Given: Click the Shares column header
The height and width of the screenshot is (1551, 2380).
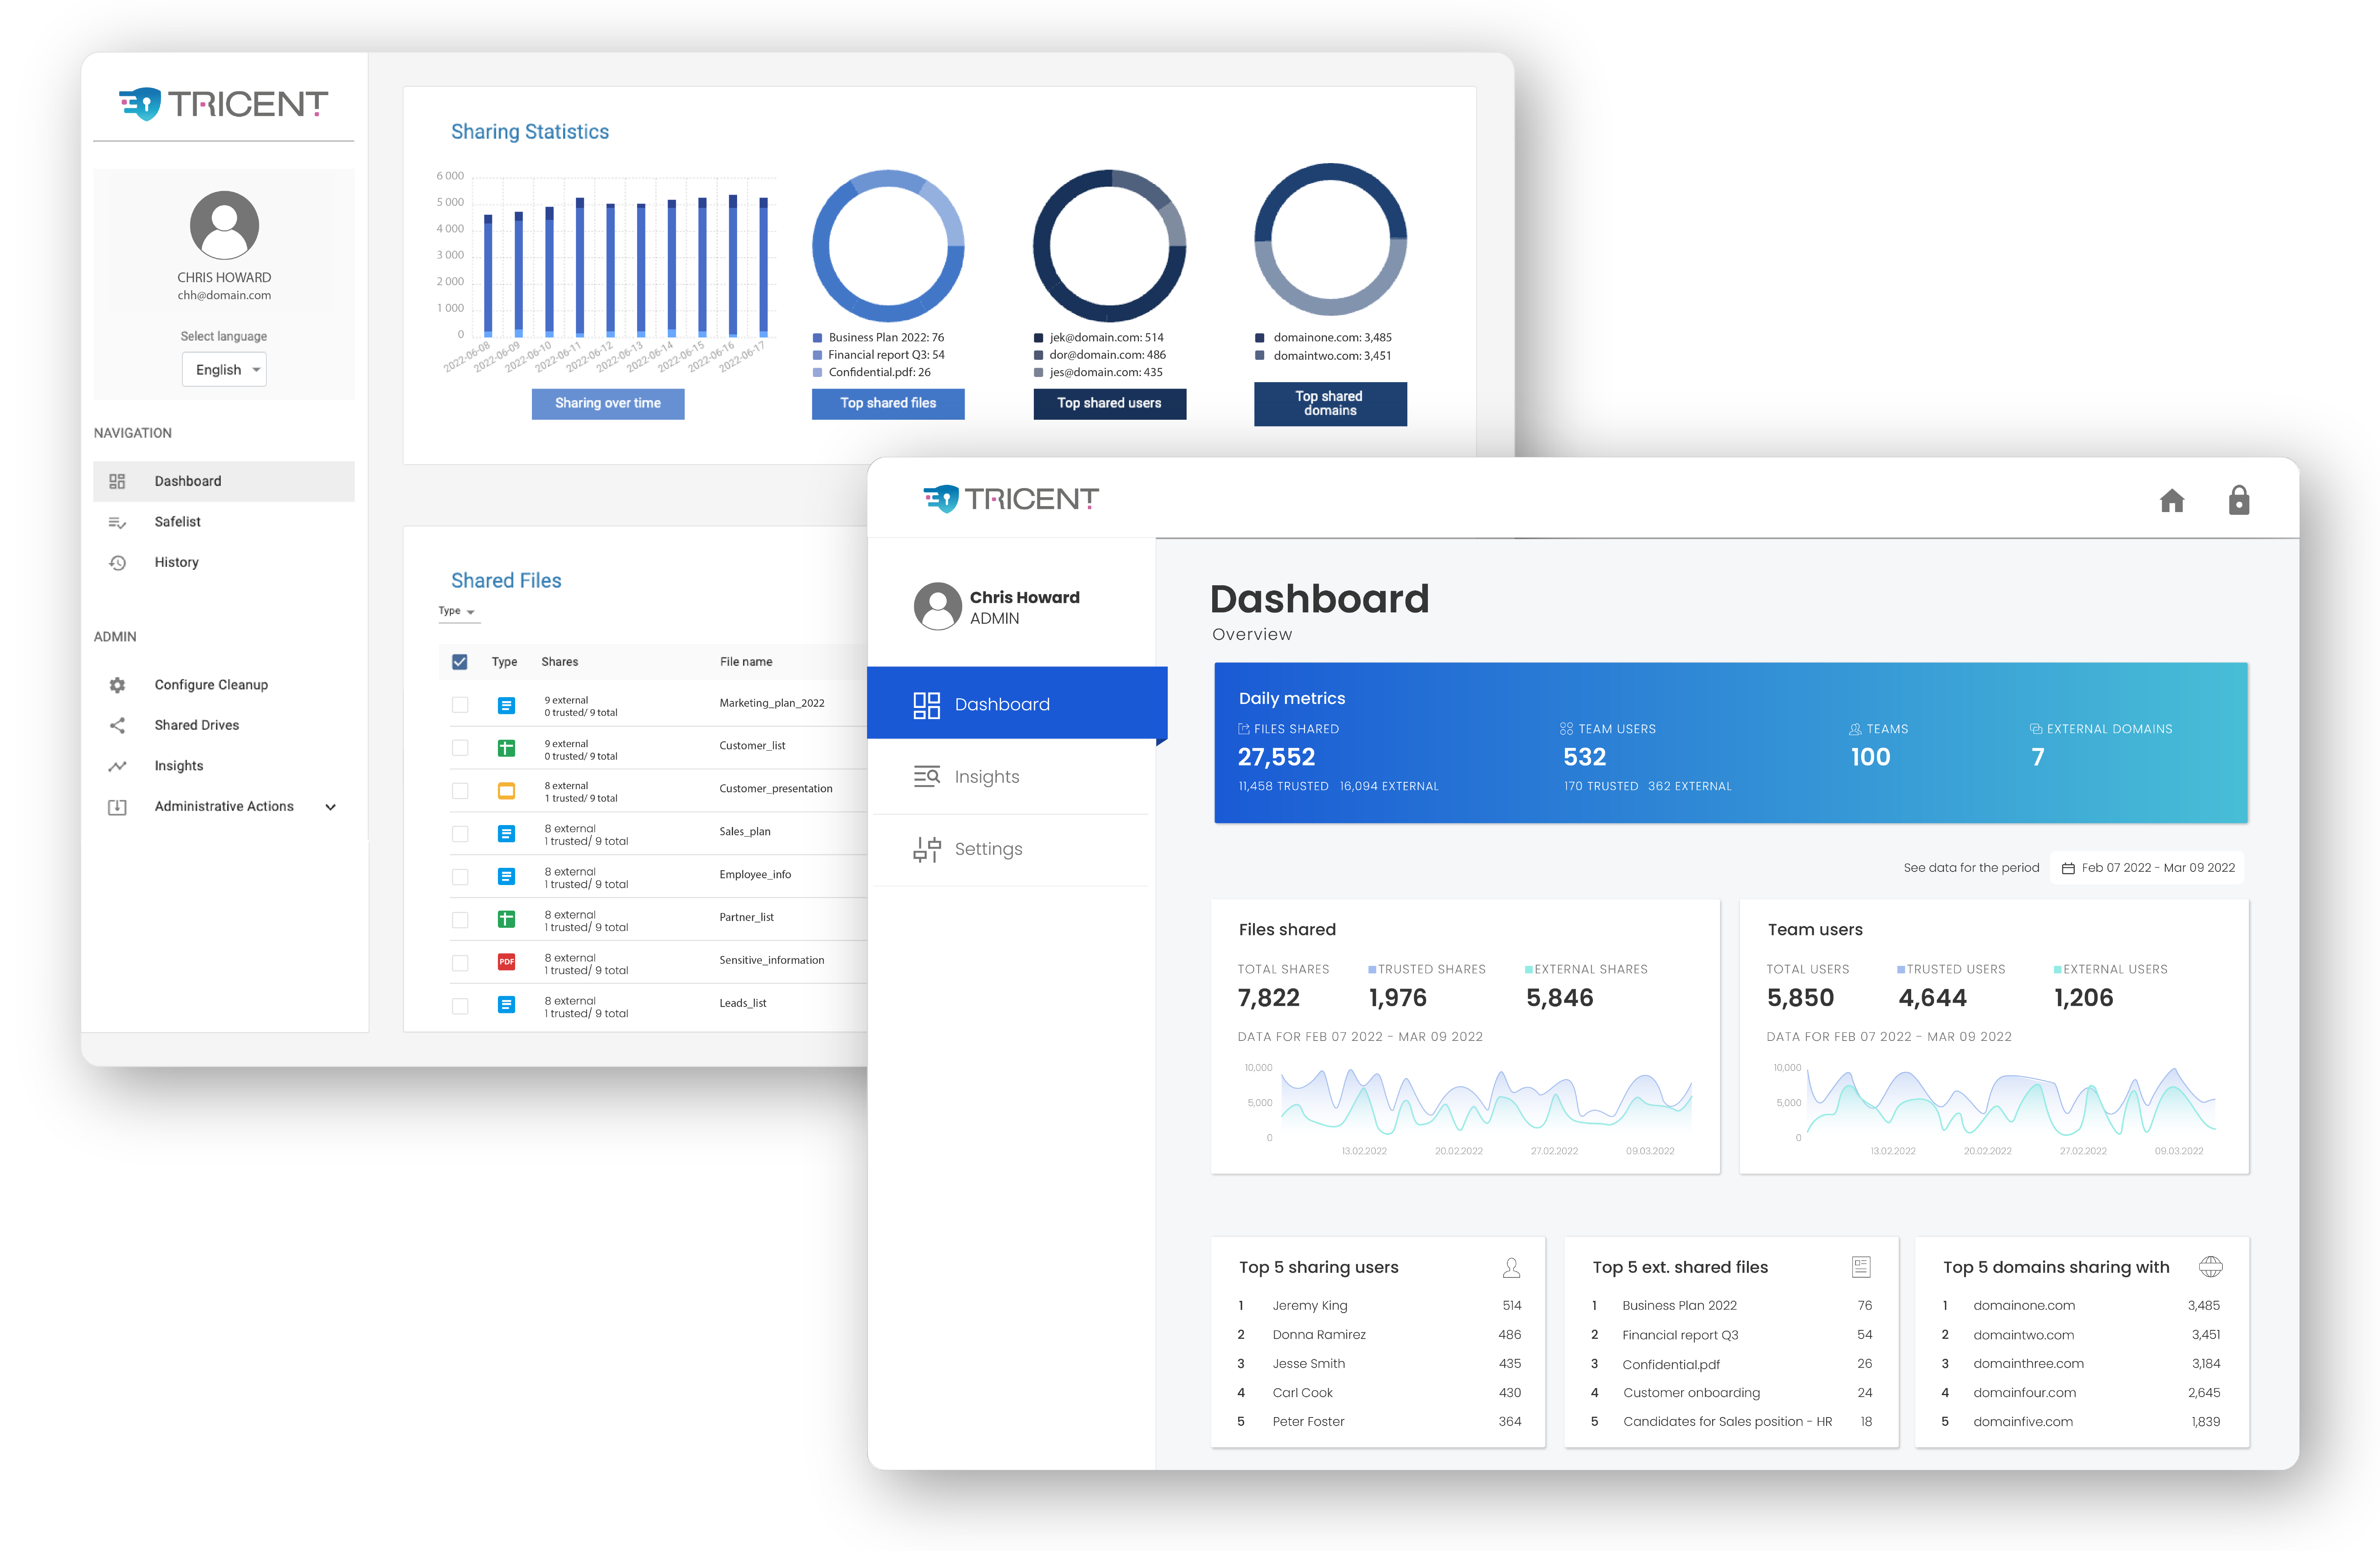Looking at the screenshot, I should 560,662.
